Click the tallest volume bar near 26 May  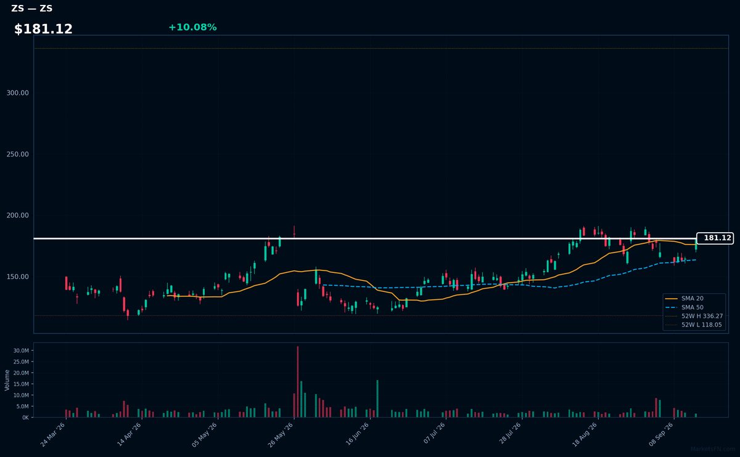click(x=298, y=382)
